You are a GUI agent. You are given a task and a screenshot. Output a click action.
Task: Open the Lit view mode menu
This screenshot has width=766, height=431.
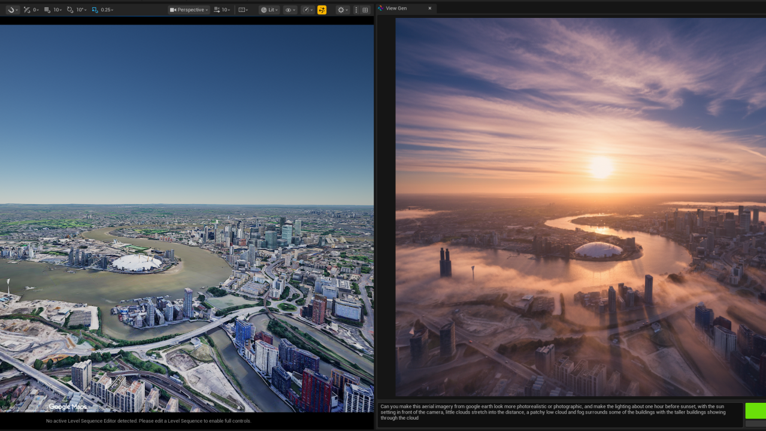[x=269, y=10]
